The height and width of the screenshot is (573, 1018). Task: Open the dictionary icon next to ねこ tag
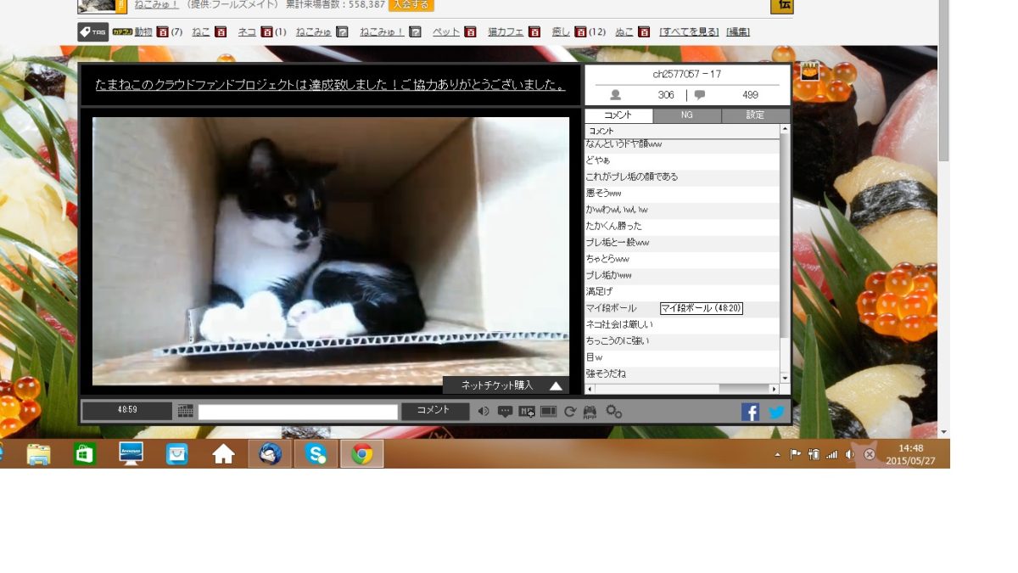click(x=221, y=32)
